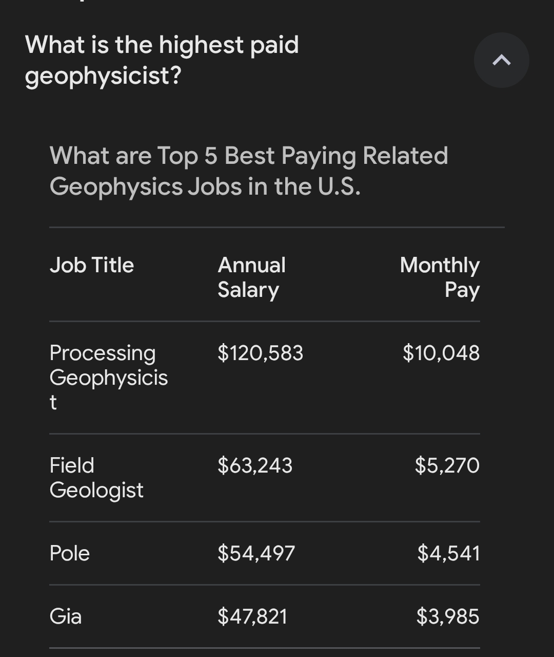Click the $63,243 annual salary cell

pos(255,465)
